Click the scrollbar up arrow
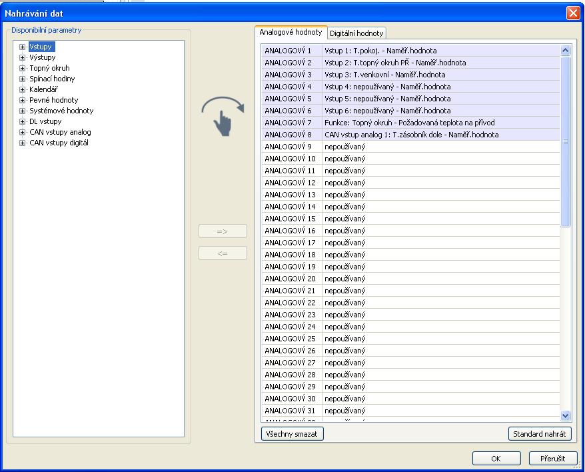This screenshot has height=472, width=585. pyautogui.click(x=565, y=51)
